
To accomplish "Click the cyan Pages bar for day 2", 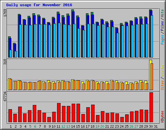I will (16, 54).
